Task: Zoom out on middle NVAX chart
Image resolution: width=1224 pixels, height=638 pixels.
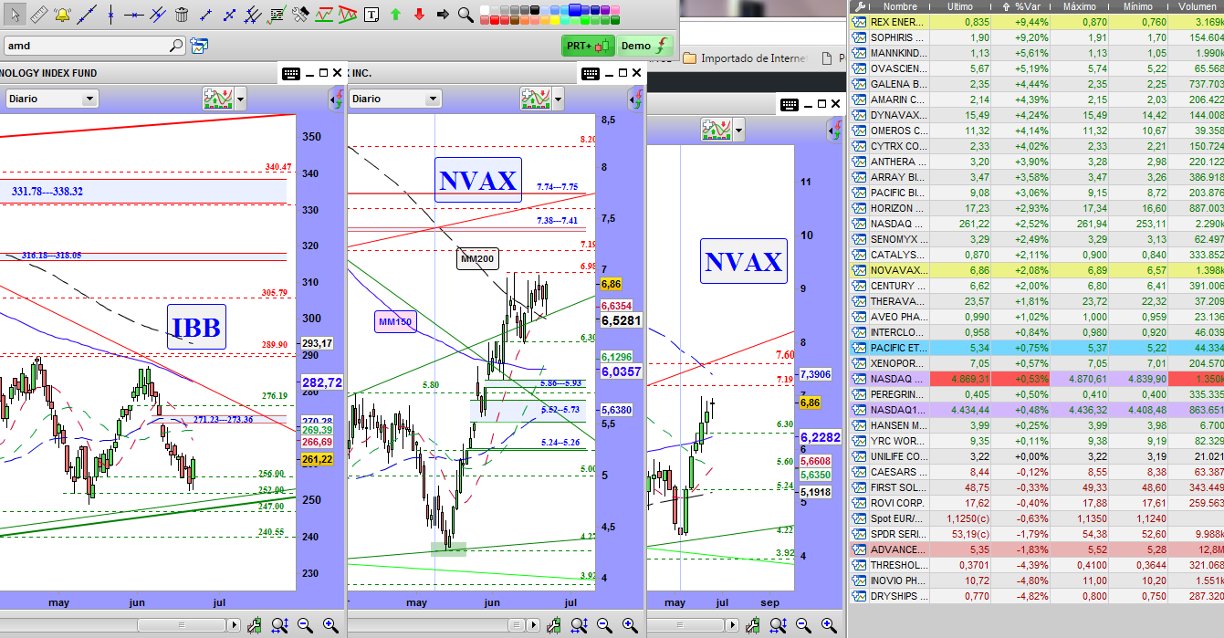Action: [x=604, y=625]
